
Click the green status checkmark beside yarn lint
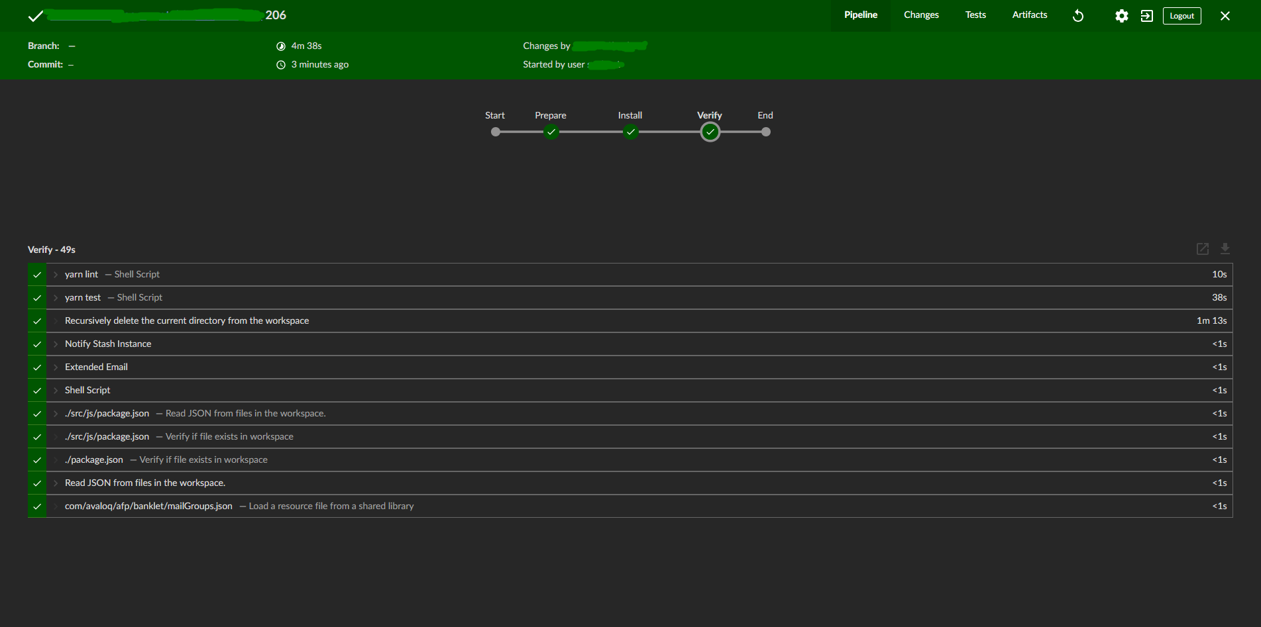tap(37, 275)
